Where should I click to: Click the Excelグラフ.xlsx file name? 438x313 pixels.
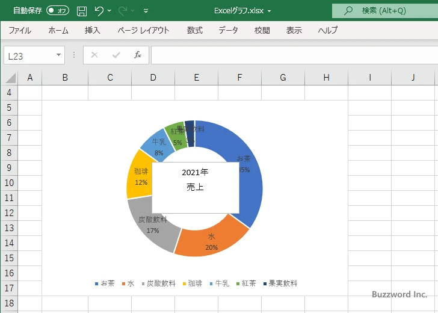[239, 11]
